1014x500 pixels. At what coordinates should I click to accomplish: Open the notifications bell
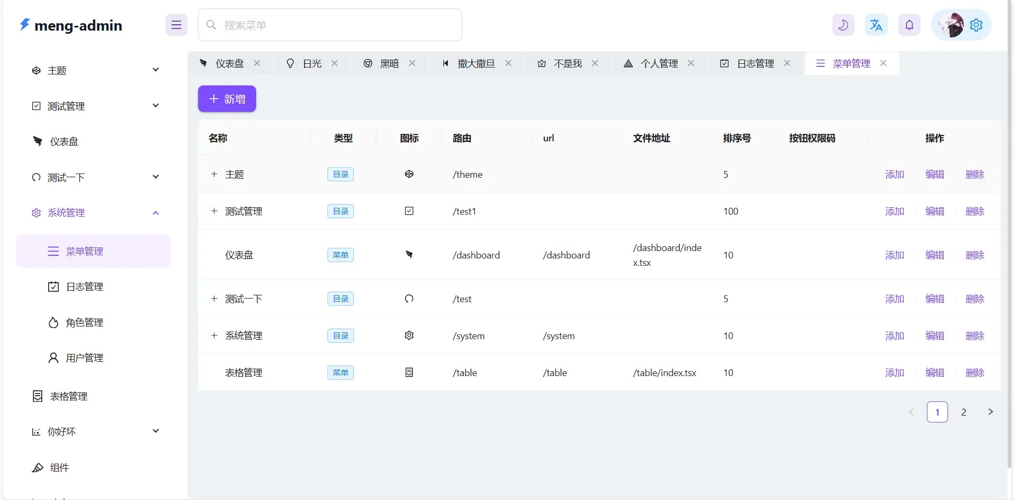click(x=909, y=25)
